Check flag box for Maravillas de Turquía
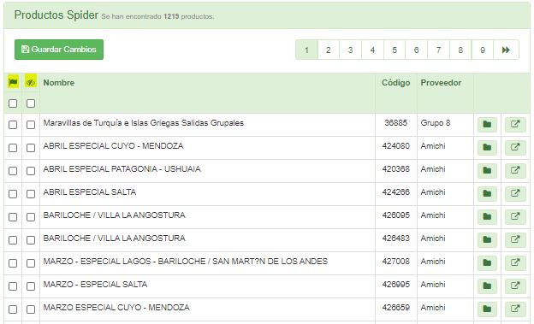The height and width of the screenshot is (324, 534). (x=13, y=125)
